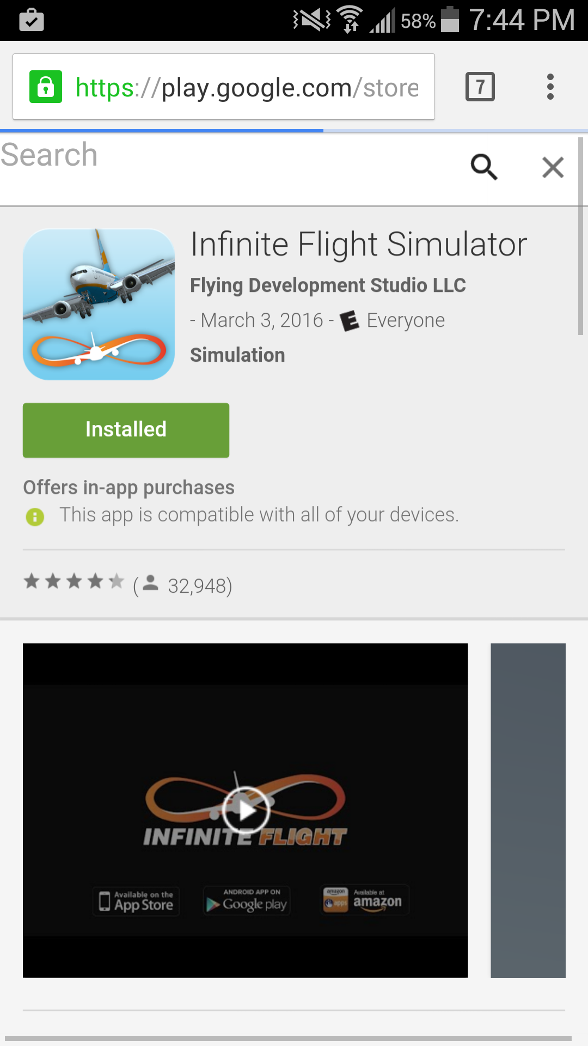This screenshot has width=588, height=1046.
Task: Tap the Infinite Flight Simulator app icon
Action: (99, 304)
